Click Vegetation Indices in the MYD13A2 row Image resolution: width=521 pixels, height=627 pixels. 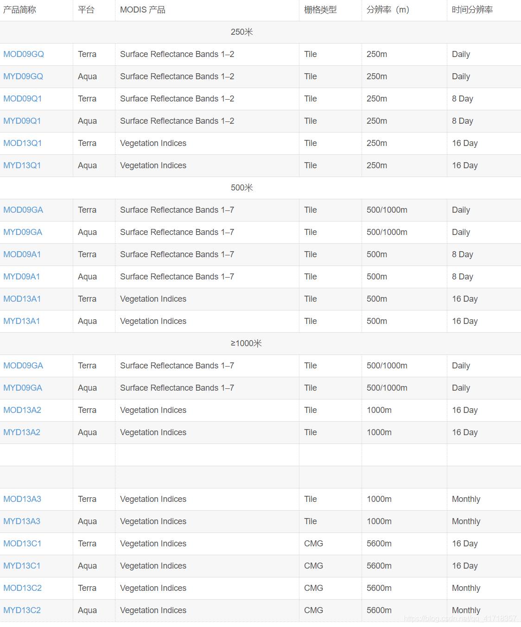[153, 432]
